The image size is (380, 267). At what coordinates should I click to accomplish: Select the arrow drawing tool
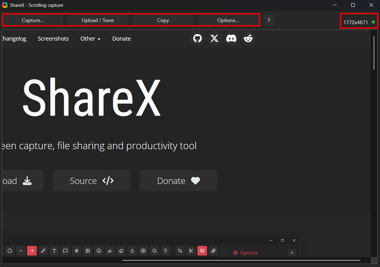[32, 251]
